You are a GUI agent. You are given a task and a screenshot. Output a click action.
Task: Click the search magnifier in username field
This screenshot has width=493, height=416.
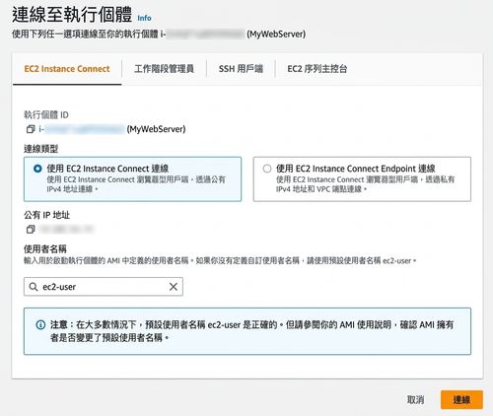coord(34,287)
